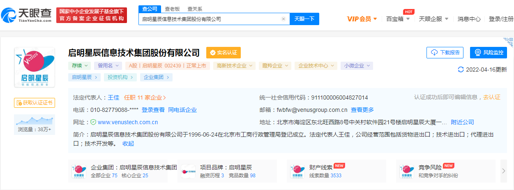
Task: Click the 同电话企业 link
Action: coord(182,110)
